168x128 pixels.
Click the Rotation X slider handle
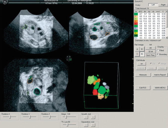click(x=10, y=117)
